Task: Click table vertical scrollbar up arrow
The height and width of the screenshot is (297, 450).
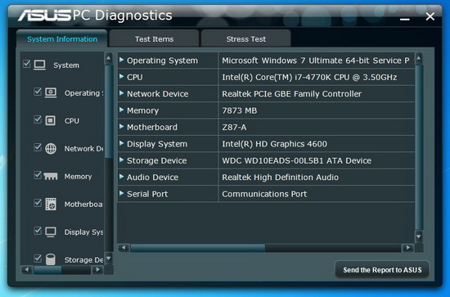Action: [x=419, y=59]
